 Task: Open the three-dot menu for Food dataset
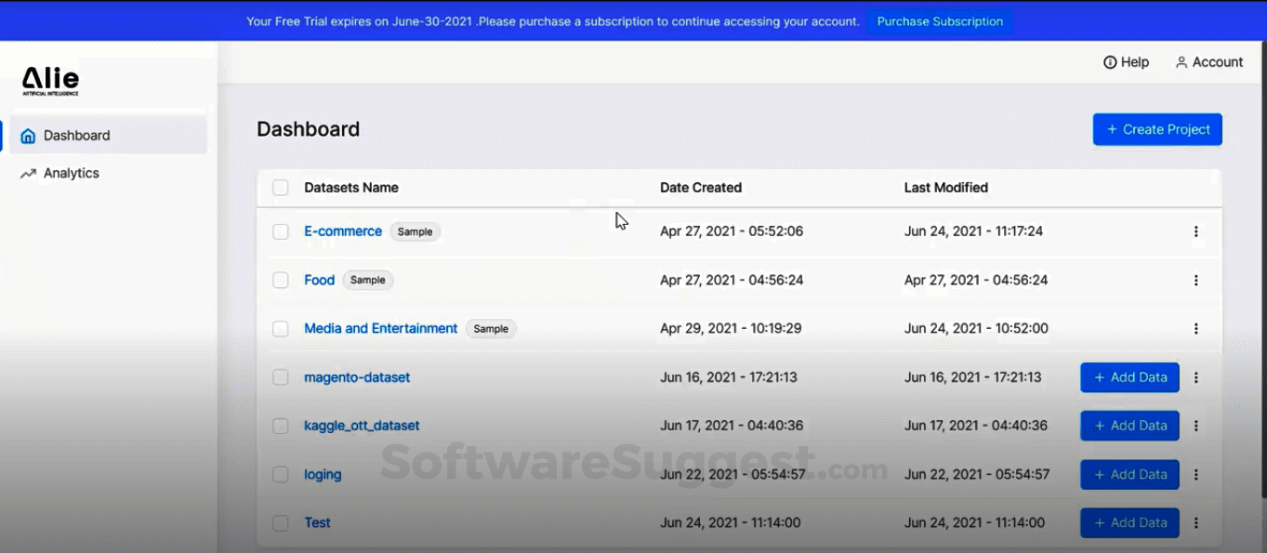point(1195,280)
